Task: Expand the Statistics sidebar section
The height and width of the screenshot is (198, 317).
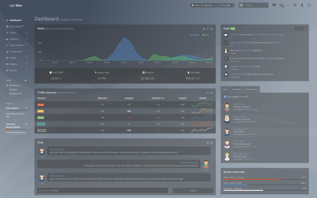Action: point(14,39)
